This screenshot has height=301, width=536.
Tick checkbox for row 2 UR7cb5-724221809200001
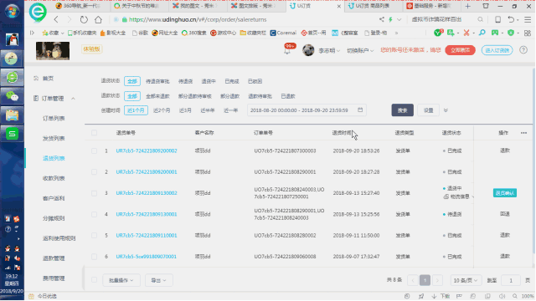[x=94, y=172]
